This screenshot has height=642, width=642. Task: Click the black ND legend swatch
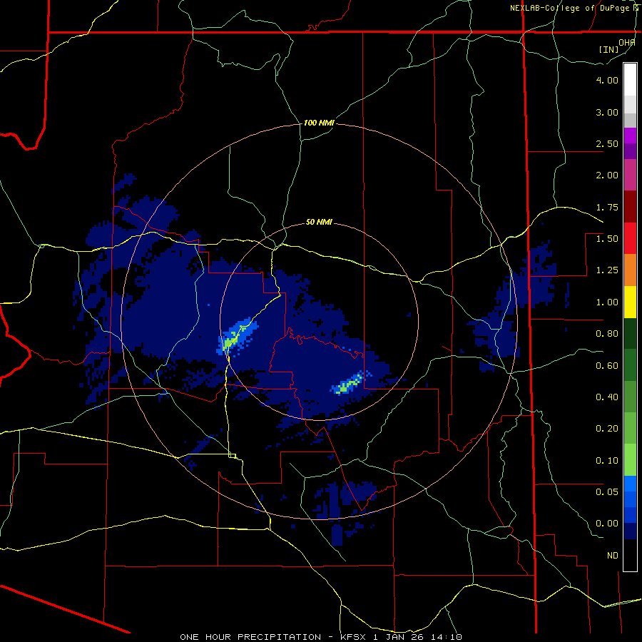tap(630, 555)
